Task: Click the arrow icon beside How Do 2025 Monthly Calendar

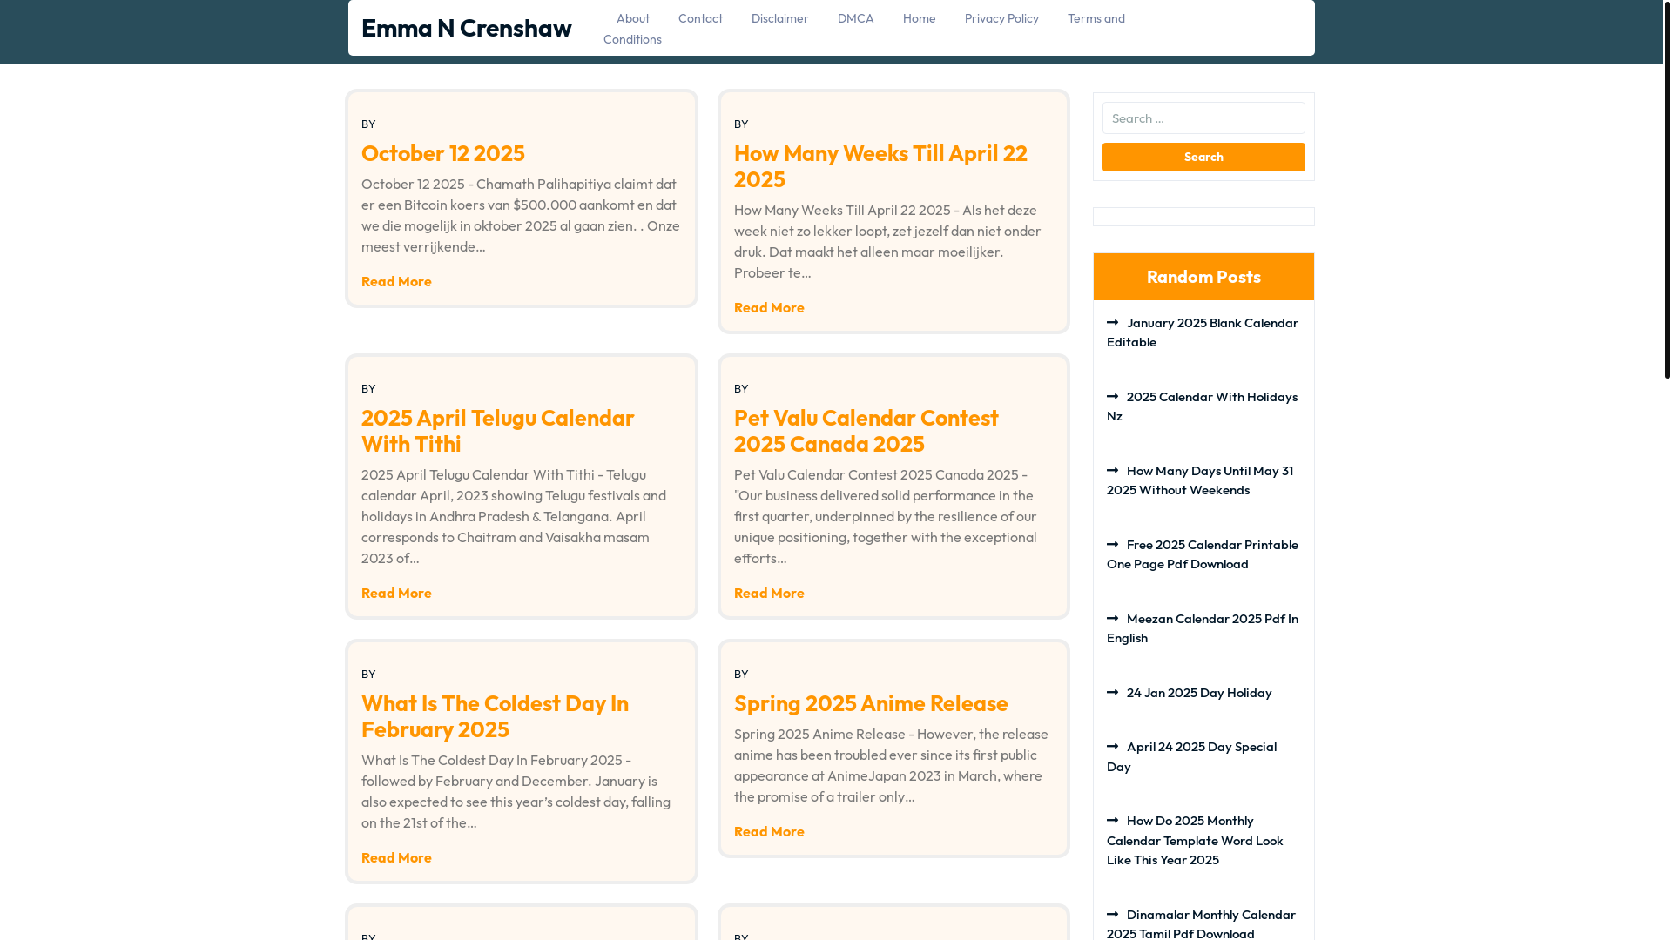Action: pyautogui.click(x=1113, y=821)
